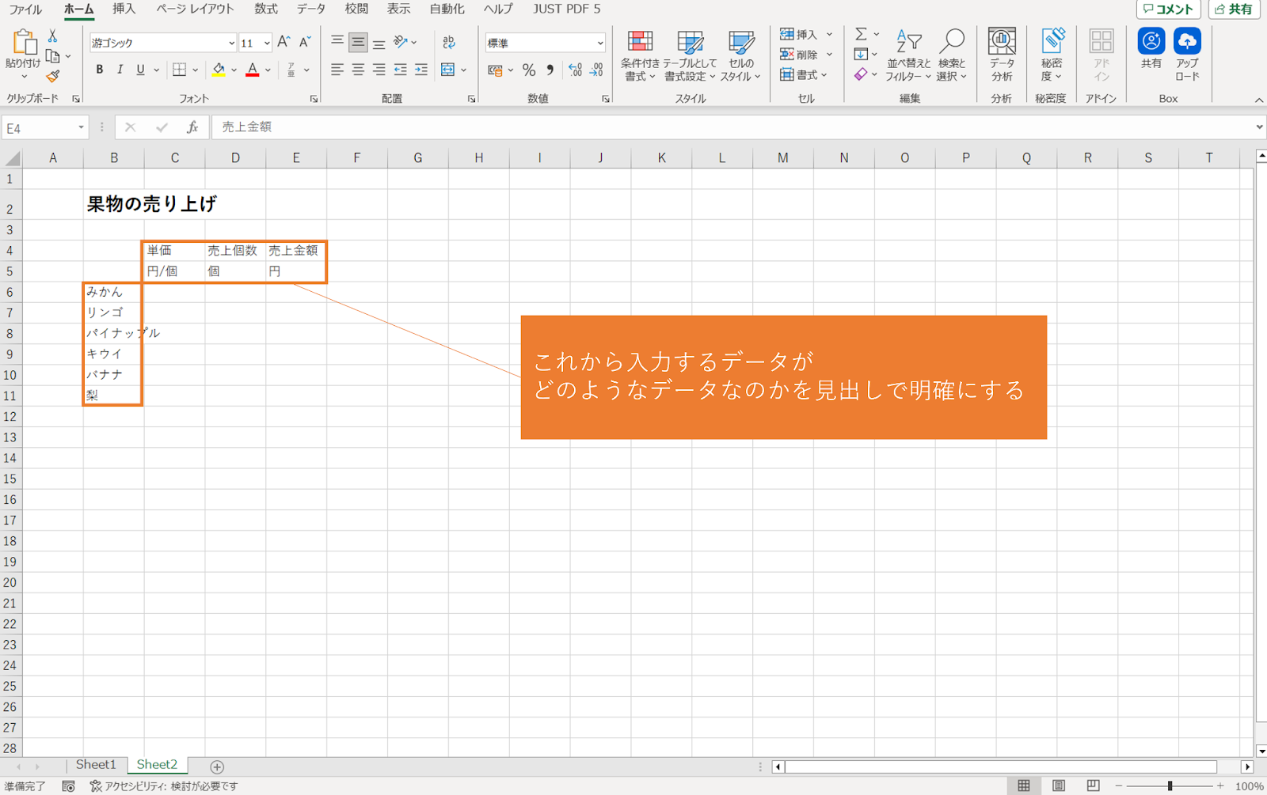Click the AutoSum sigma icon
The width and height of the screenshot is (1267, 795).
pos(861,34)
